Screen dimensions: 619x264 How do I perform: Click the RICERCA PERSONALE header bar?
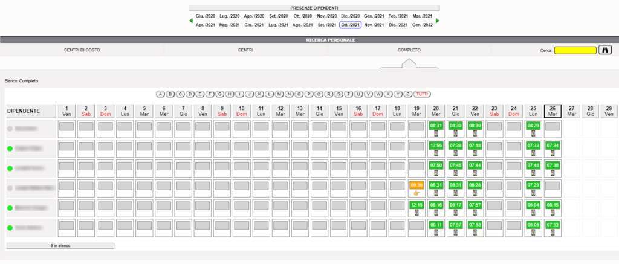pos(309,40)
